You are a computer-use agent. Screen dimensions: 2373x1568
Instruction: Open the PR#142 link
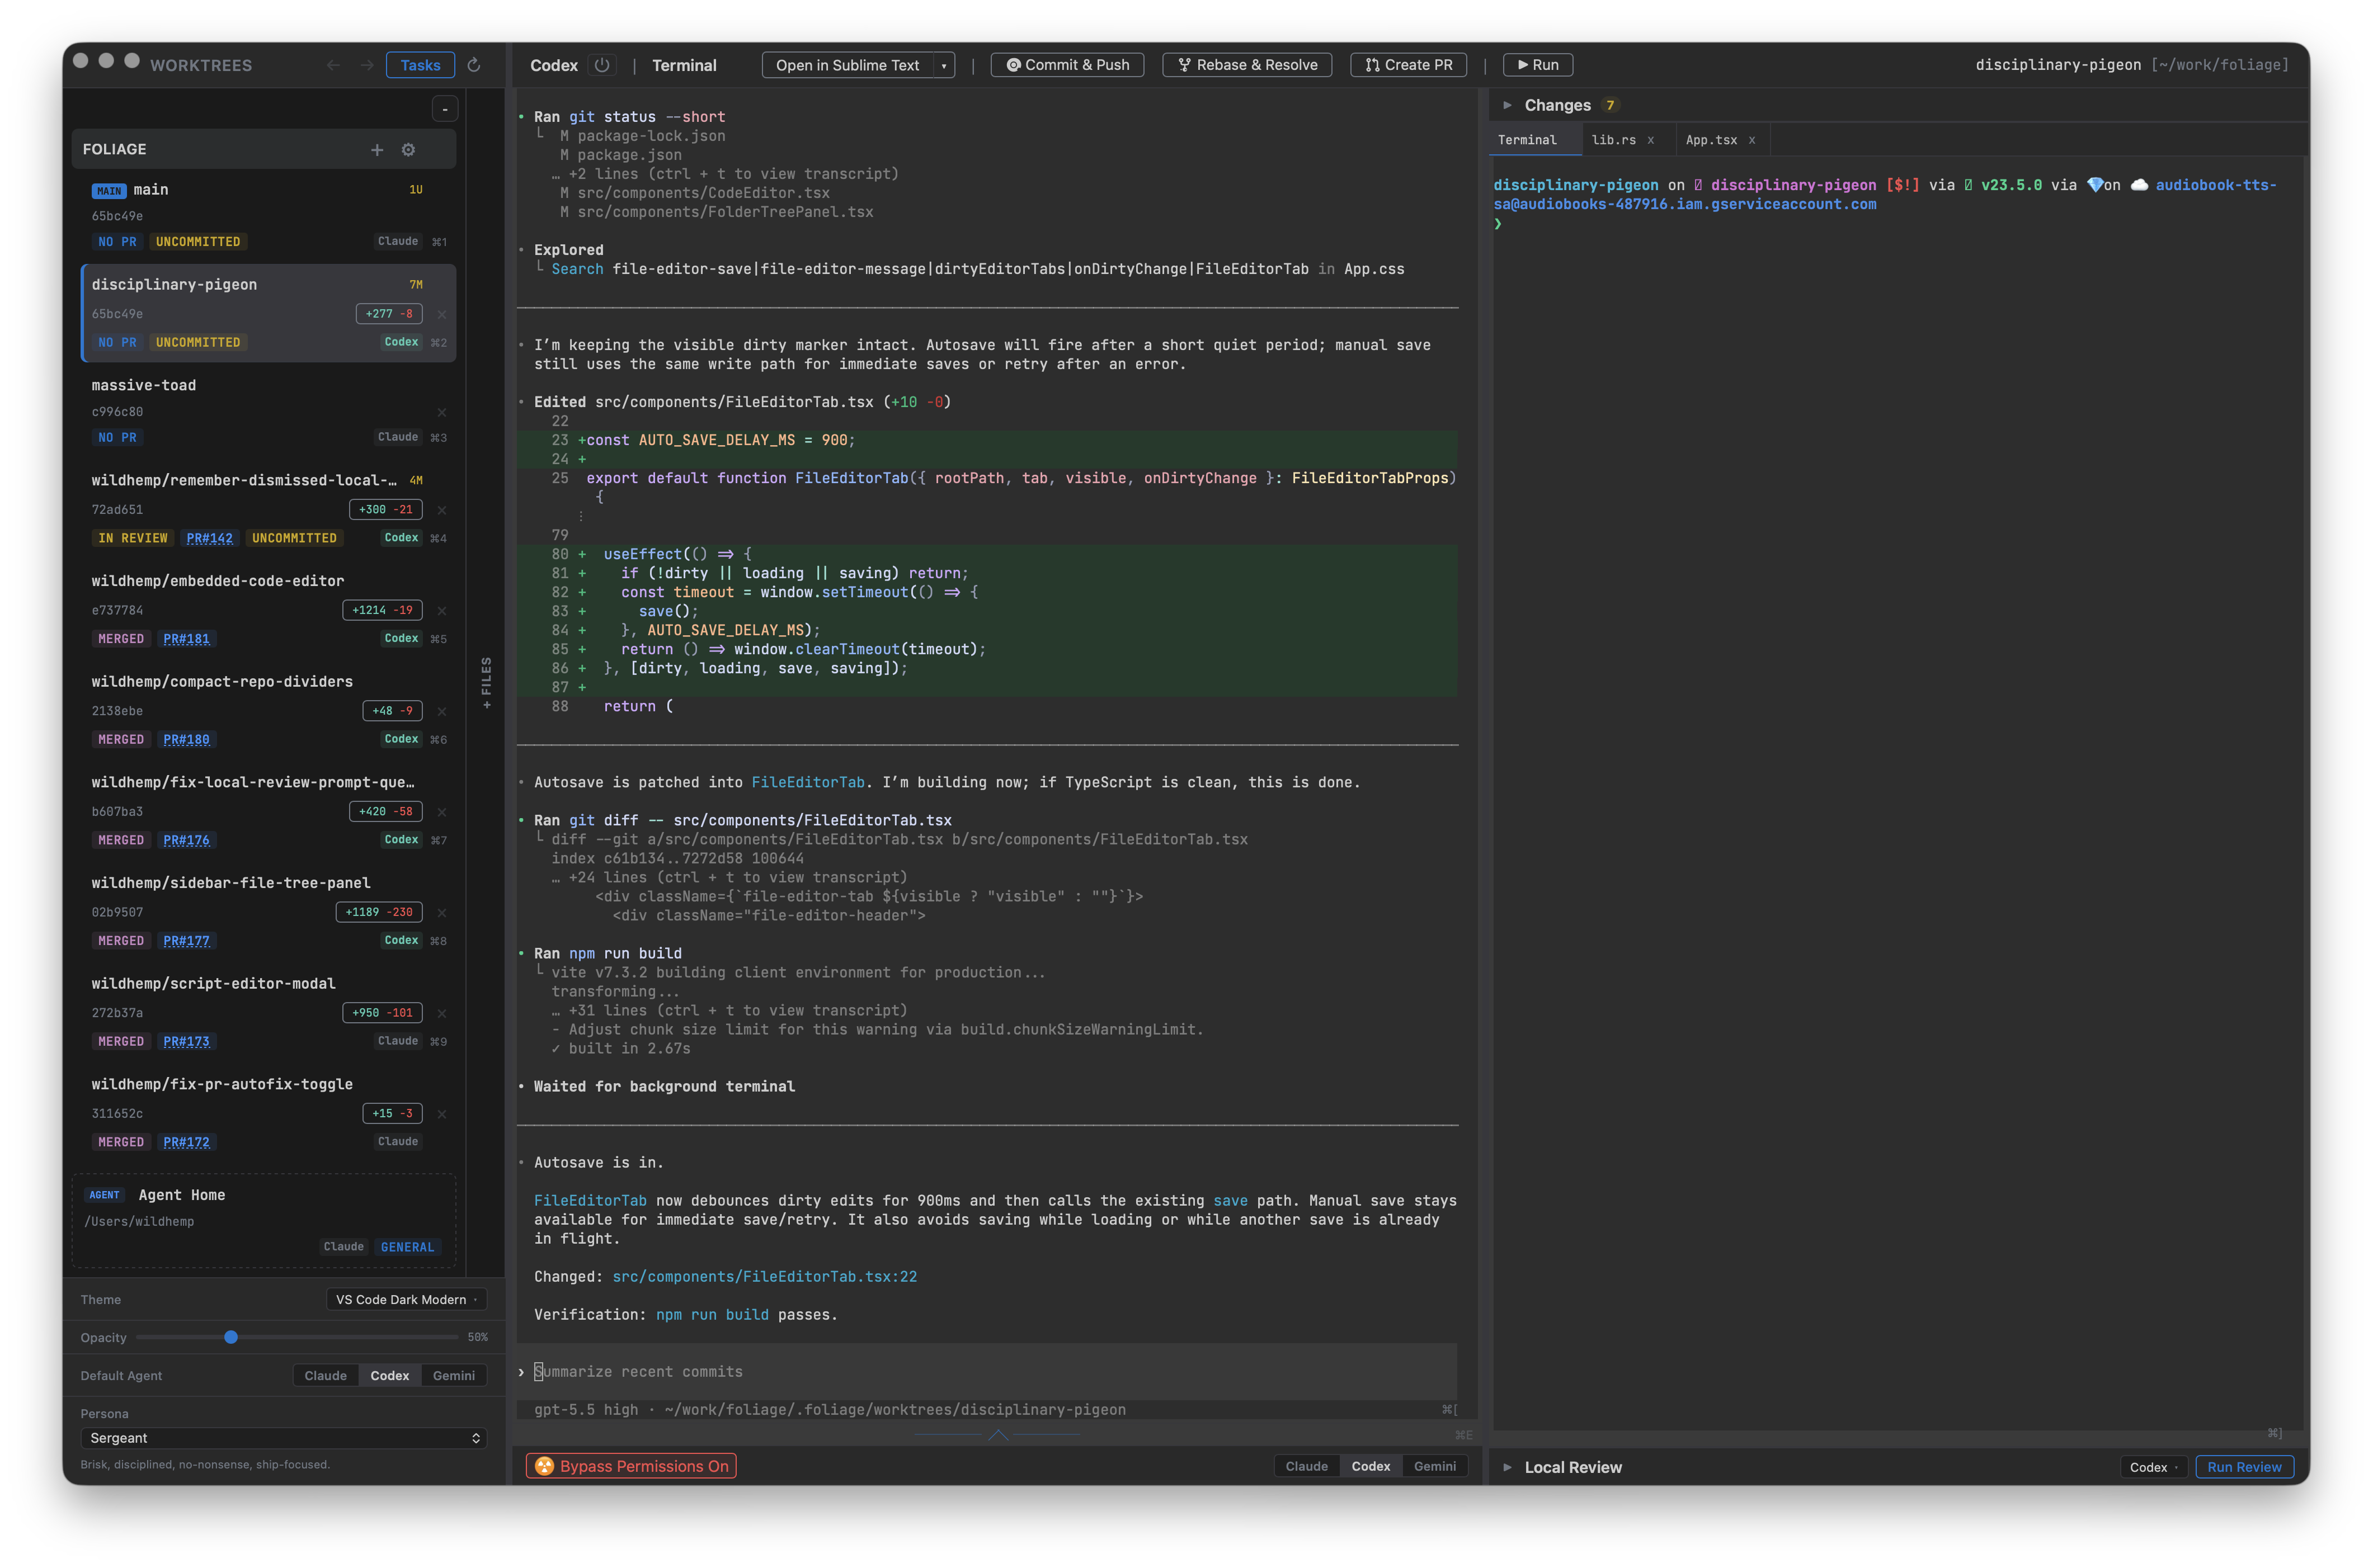[x=209, y=538]
